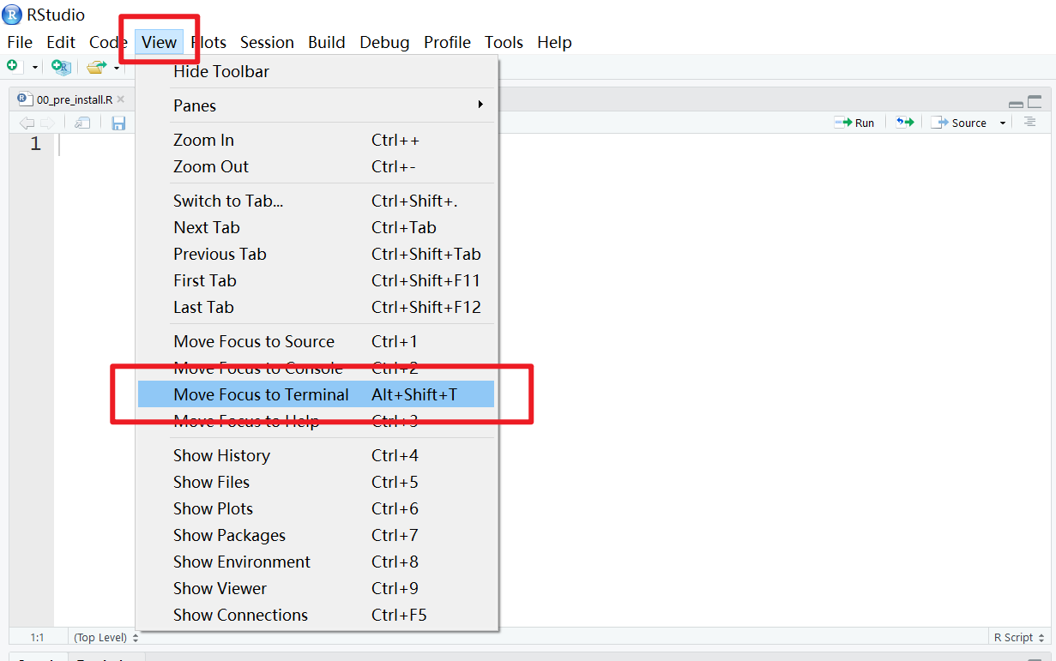Save the current document with disk icon
The height and width of the screenshot is (661, 1056).
(x=118, y=123)
